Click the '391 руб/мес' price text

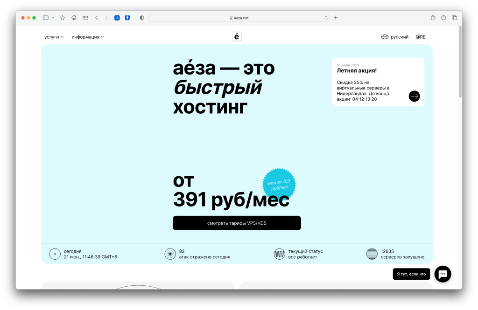tap(231, 200)
